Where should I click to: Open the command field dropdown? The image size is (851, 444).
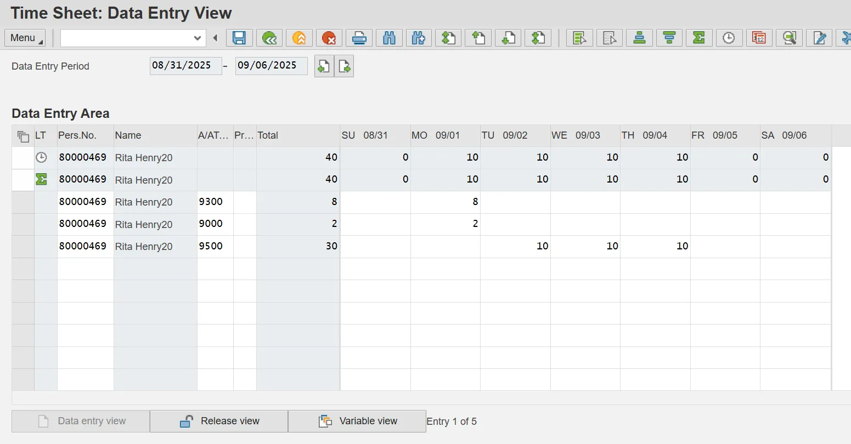click(198, 38)
